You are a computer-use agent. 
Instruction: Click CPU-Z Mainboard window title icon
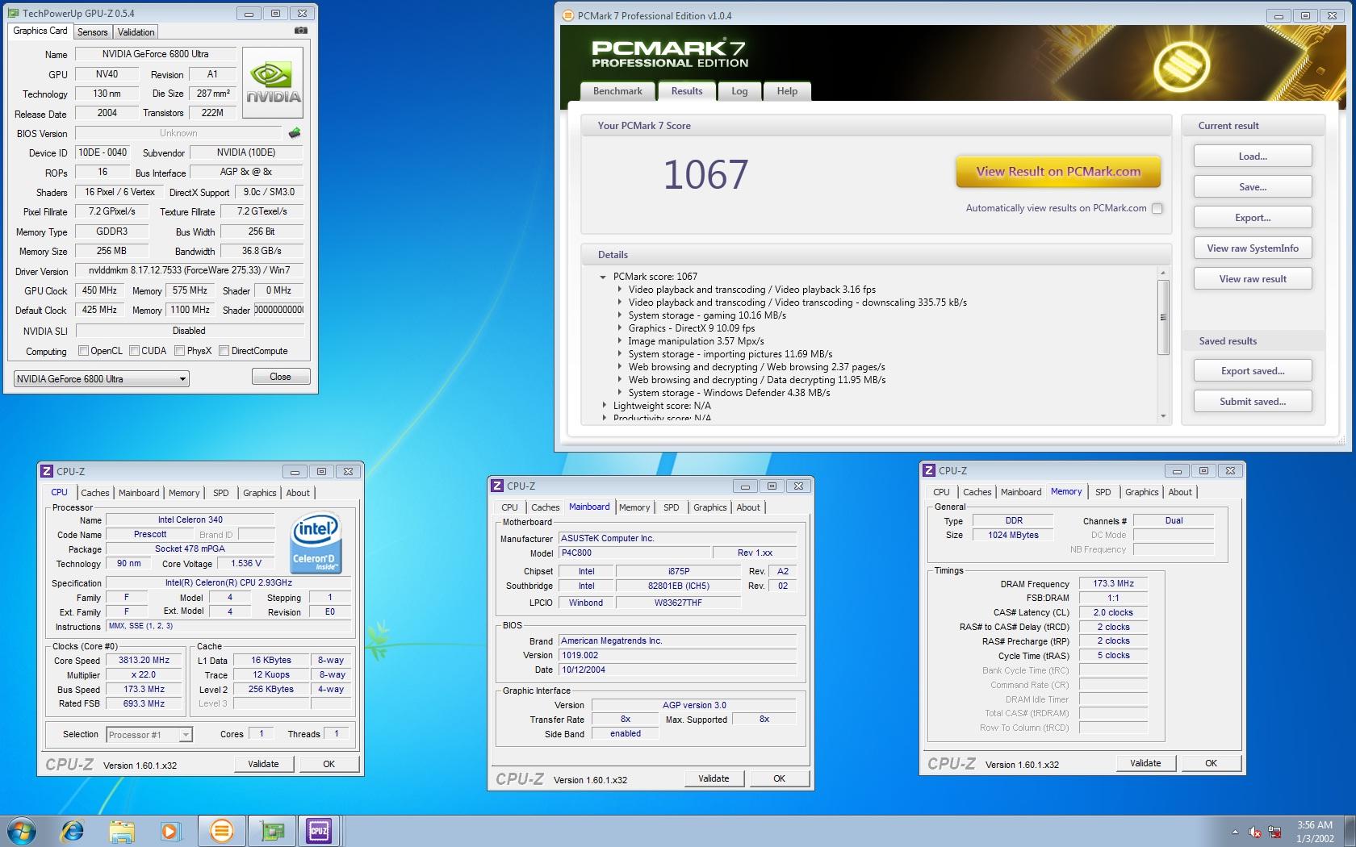tap(497, 486)
